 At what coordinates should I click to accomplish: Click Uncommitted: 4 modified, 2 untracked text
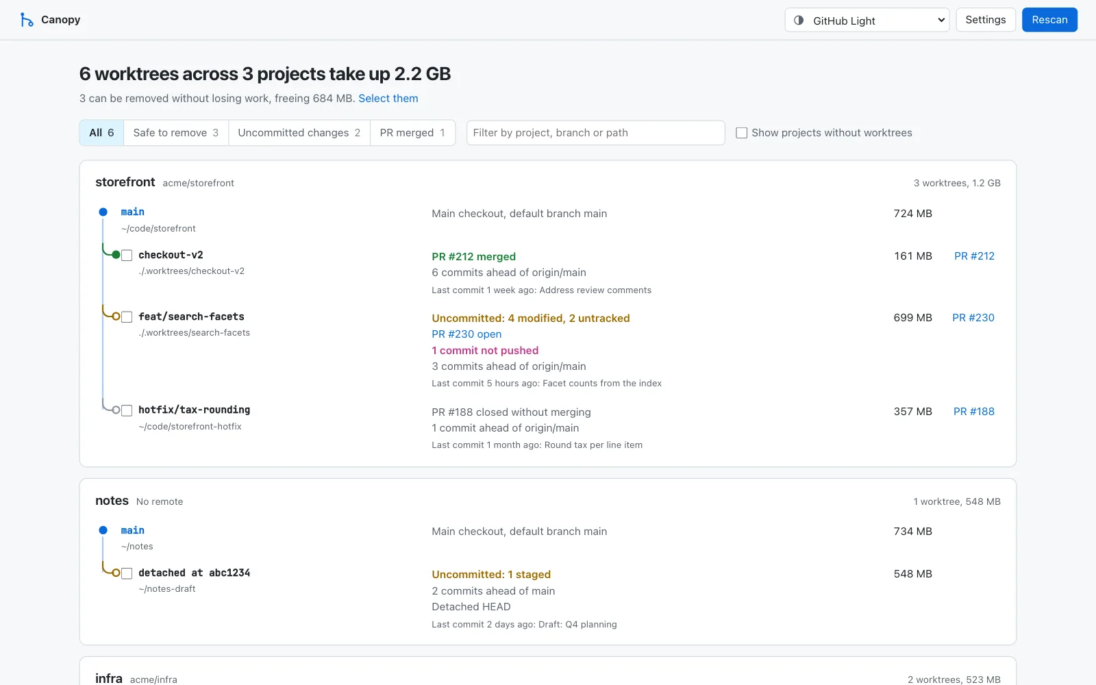[531, 319]
